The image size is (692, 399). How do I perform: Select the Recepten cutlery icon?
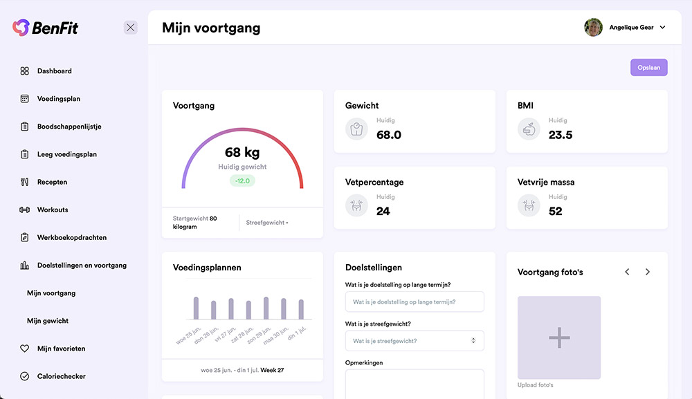(23, 181)
